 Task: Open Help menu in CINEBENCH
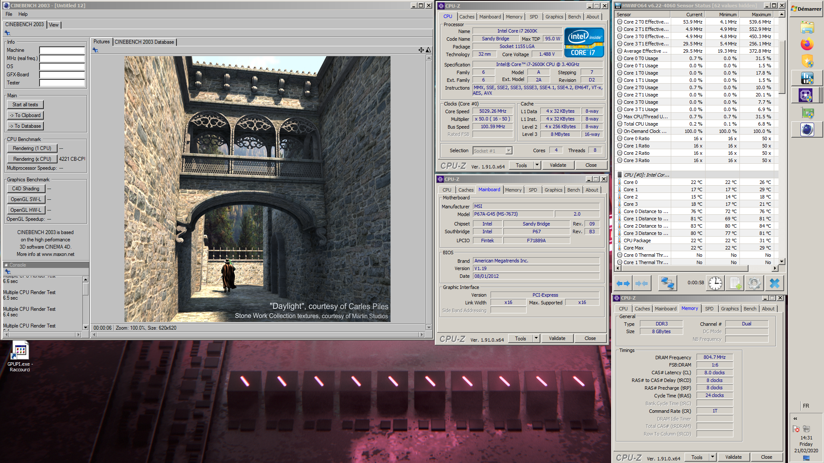coord(23,14)
